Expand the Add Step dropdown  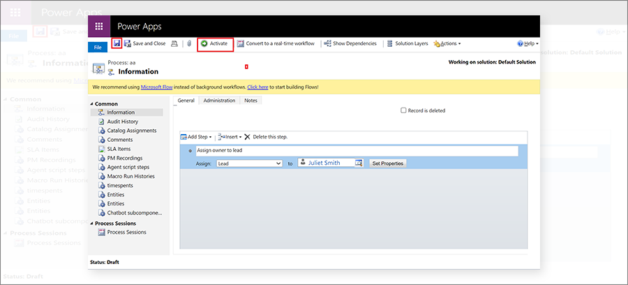[x=196, y=137]
